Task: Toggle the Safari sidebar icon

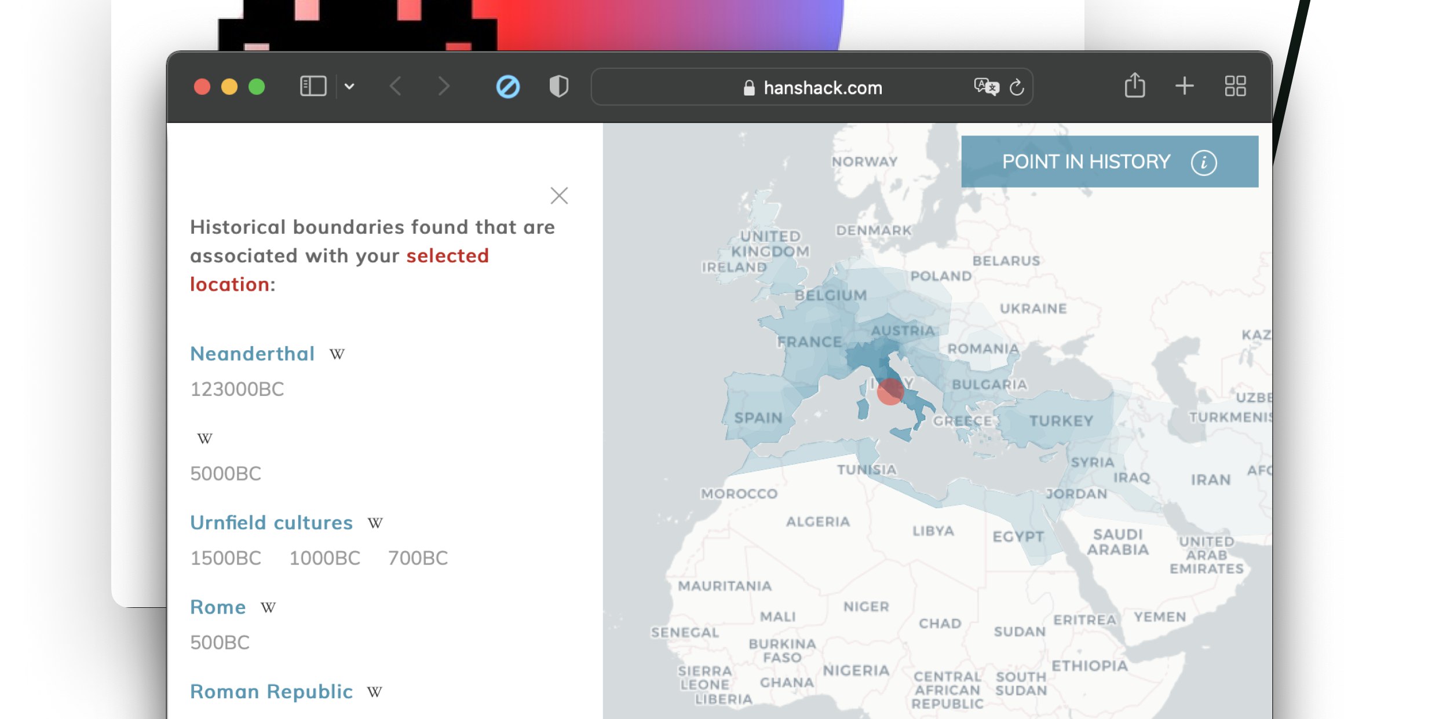Action: (313, 87)
